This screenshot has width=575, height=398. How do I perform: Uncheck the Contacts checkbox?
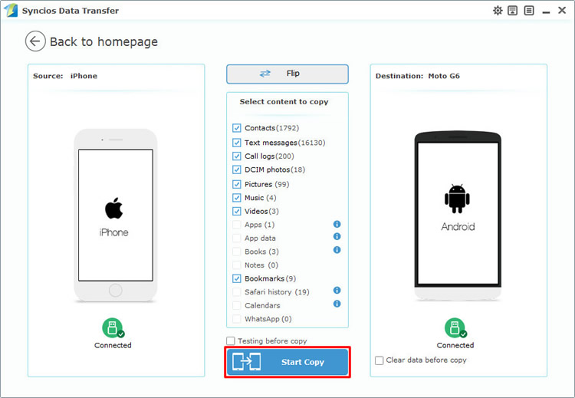tap(237, 128)
